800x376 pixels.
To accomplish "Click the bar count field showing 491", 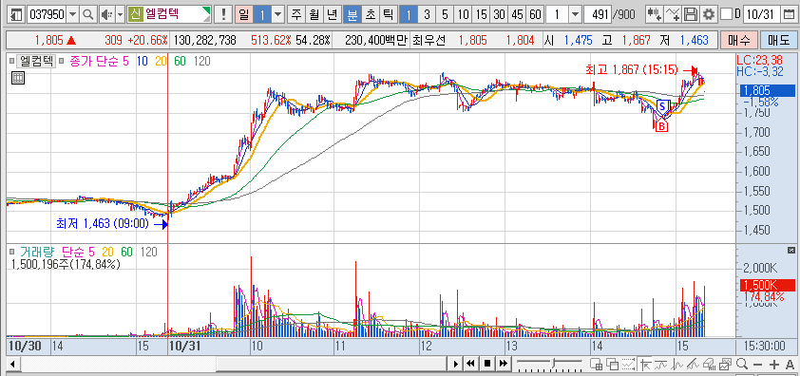I will pos(598,14).
